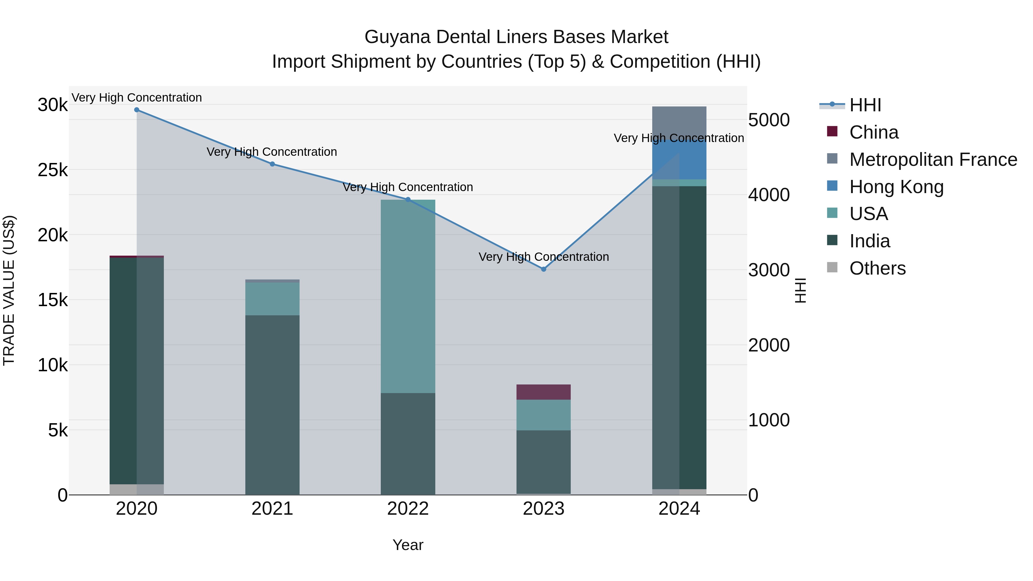Click the TRADE VALUE (US$) axis title
The image size is (1033, 581).
tap(9, 290)
